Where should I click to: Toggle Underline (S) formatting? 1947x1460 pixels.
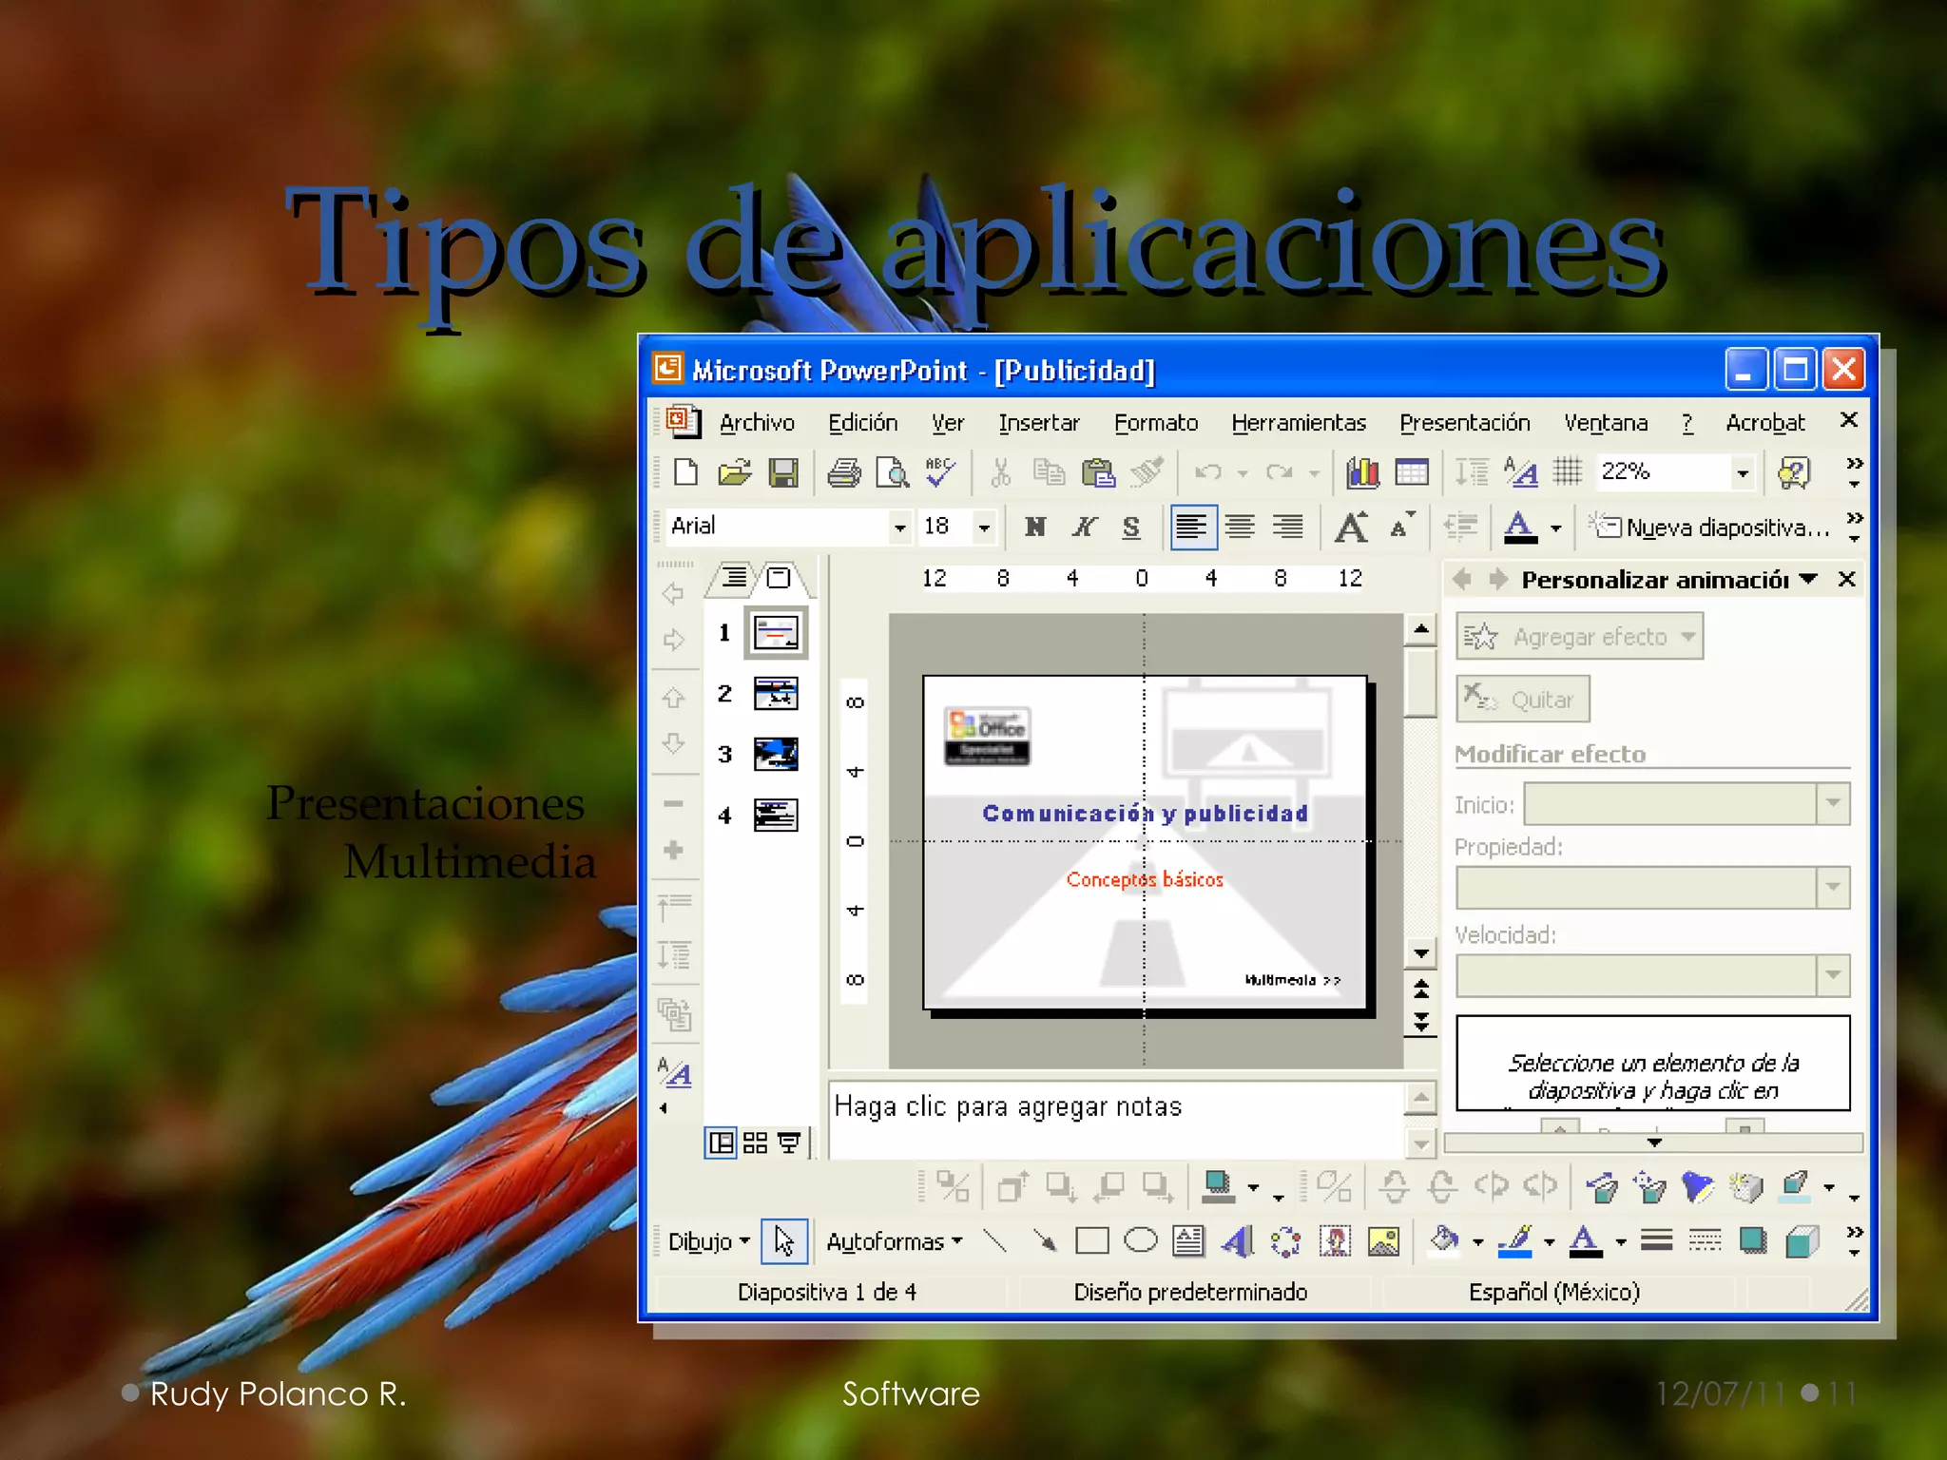tap(1131, 526)
